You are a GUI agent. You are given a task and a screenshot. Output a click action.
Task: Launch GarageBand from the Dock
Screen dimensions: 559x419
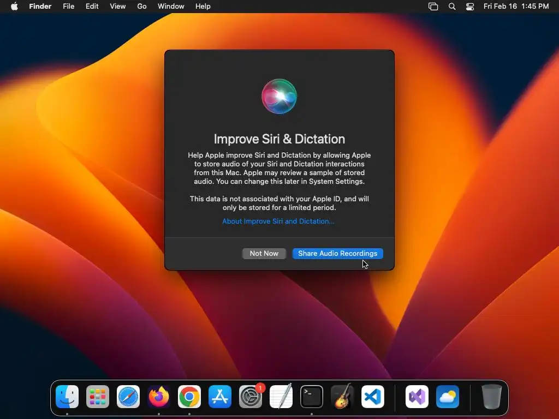click(342, 397)
